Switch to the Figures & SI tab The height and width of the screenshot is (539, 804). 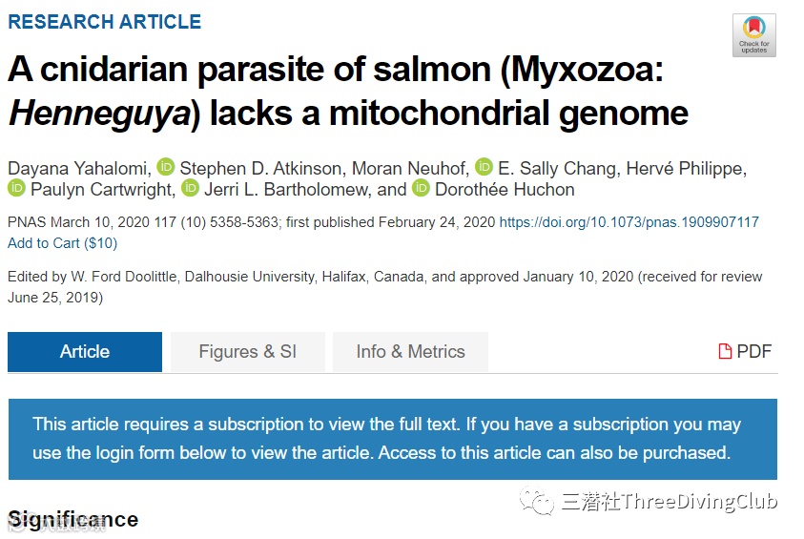[248, 352]
